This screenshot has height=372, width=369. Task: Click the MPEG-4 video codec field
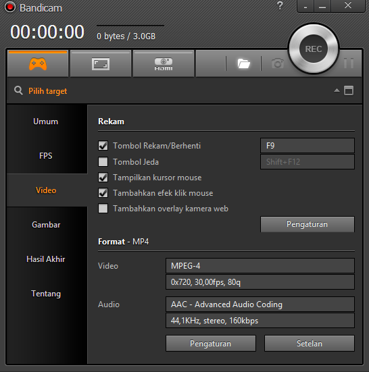pos(260,266)
